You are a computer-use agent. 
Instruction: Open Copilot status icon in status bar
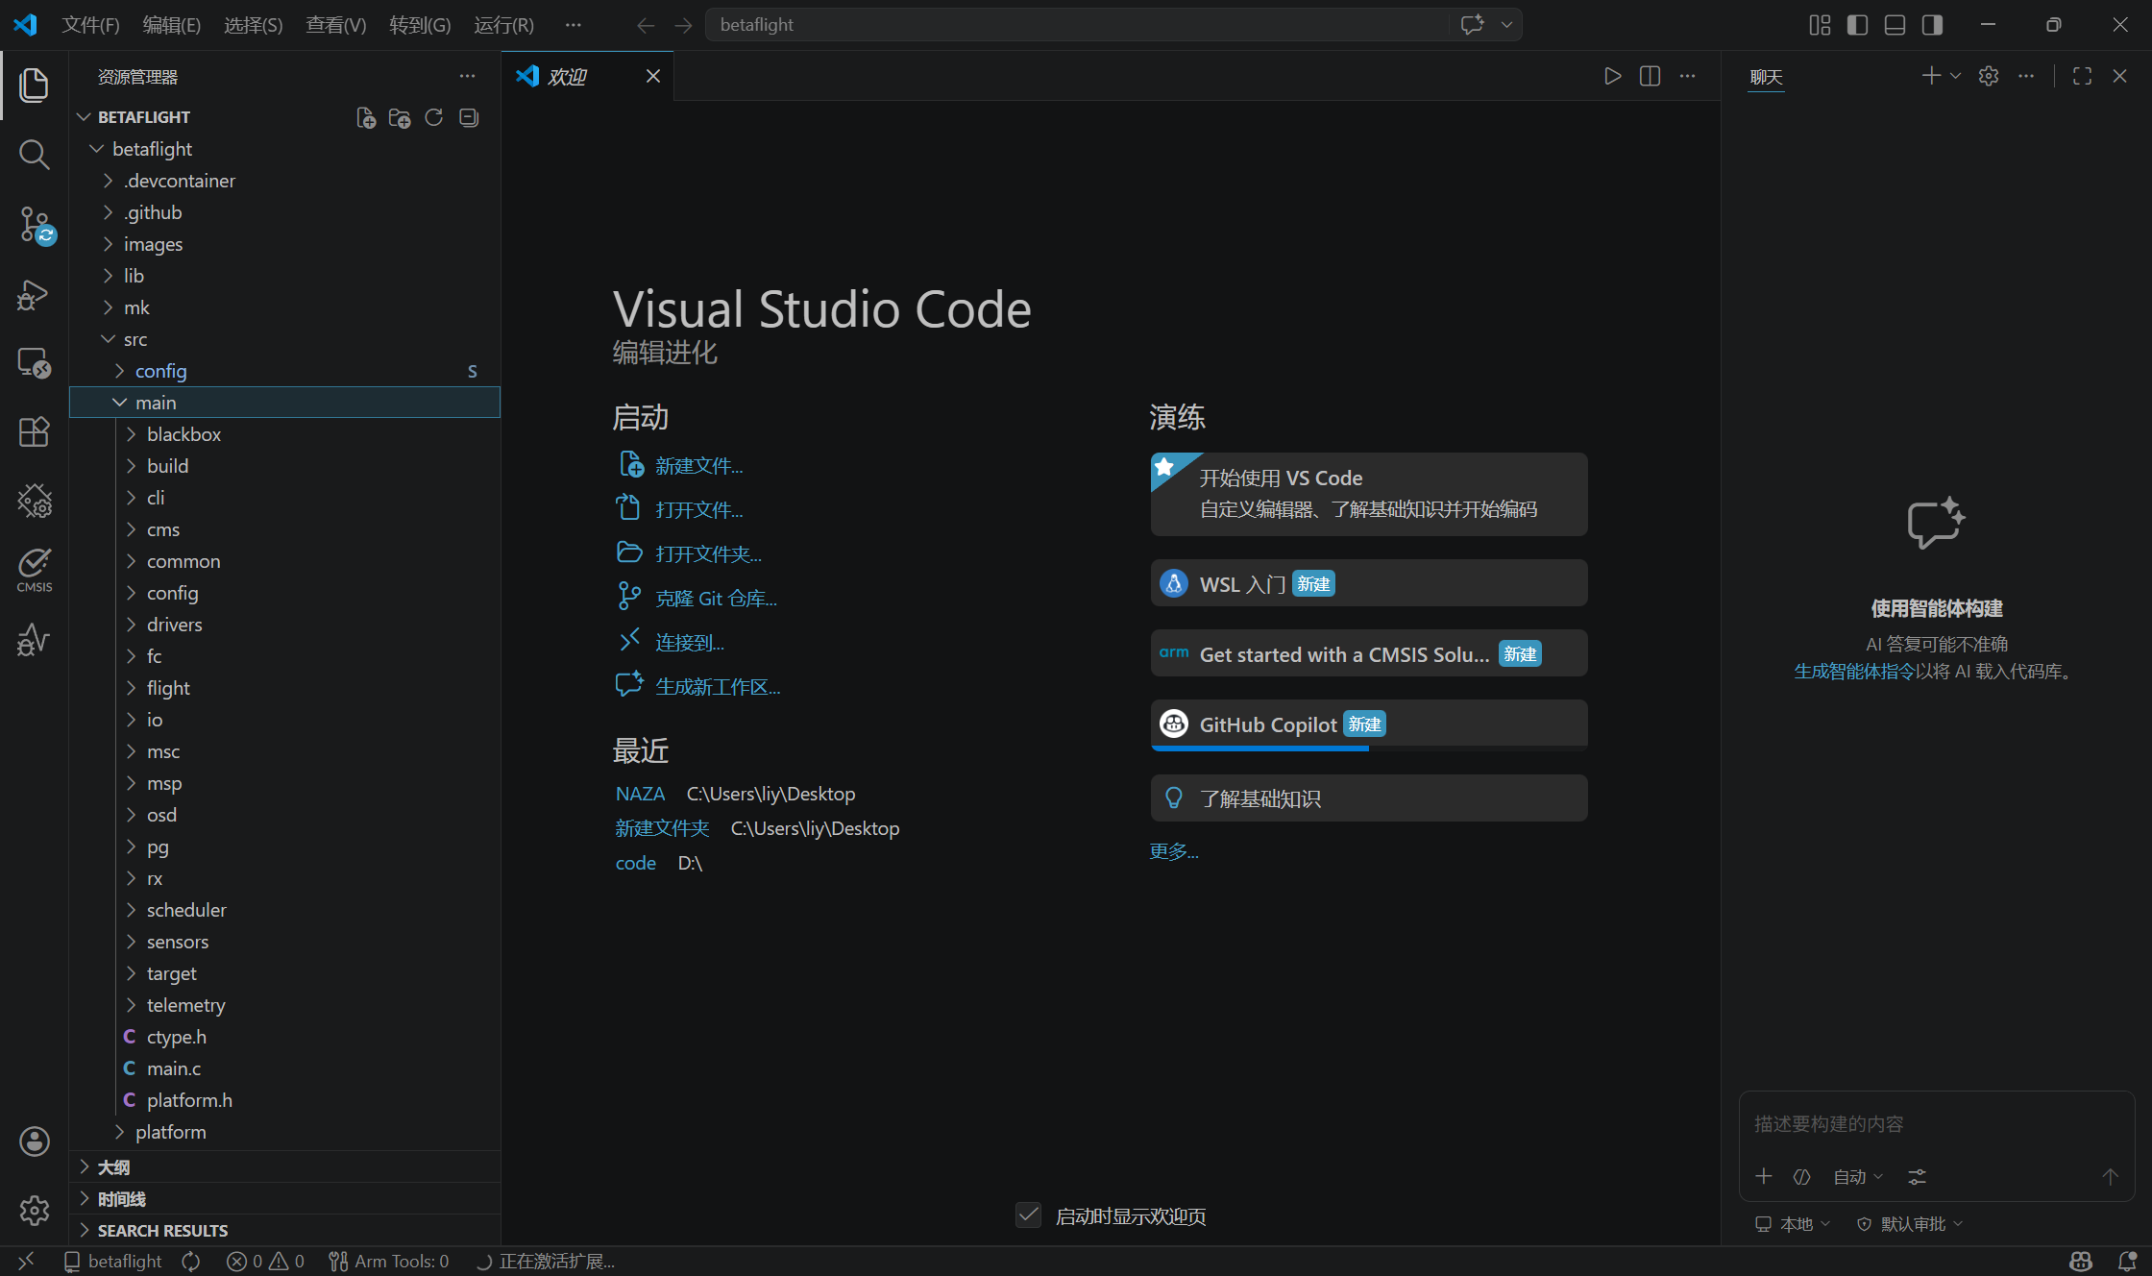pyautogui.click(x=2081, y=1261)
